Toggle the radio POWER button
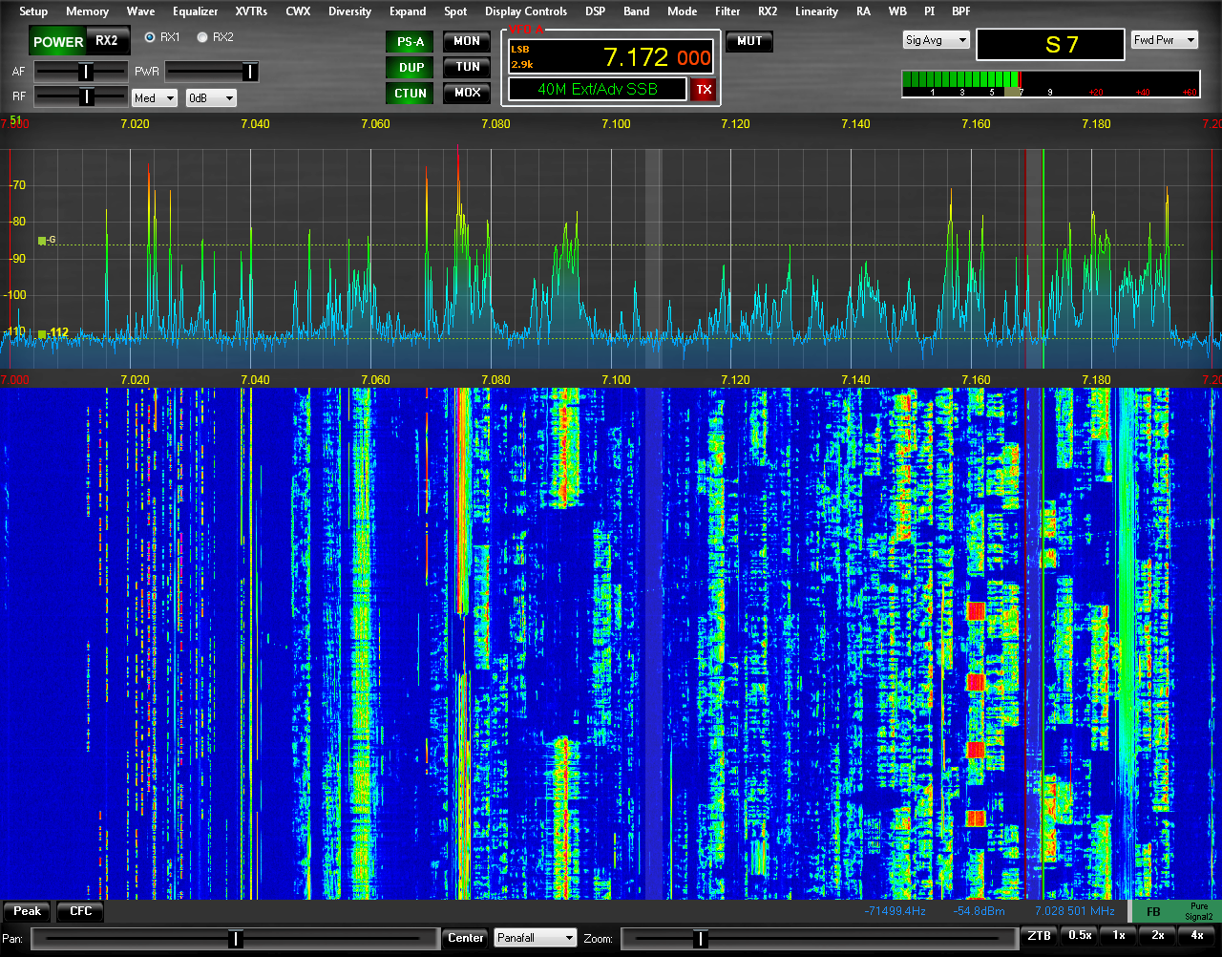The height and width of the screenshot is (957, 1222). [x=58, y=41]
